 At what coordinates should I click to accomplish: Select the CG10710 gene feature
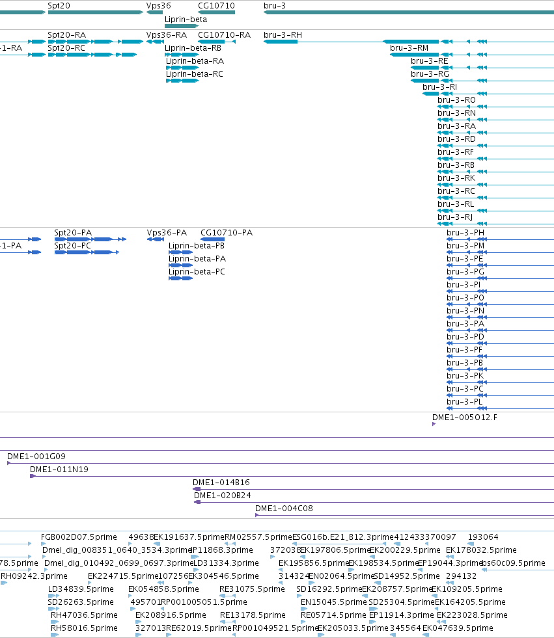(216, 12)
